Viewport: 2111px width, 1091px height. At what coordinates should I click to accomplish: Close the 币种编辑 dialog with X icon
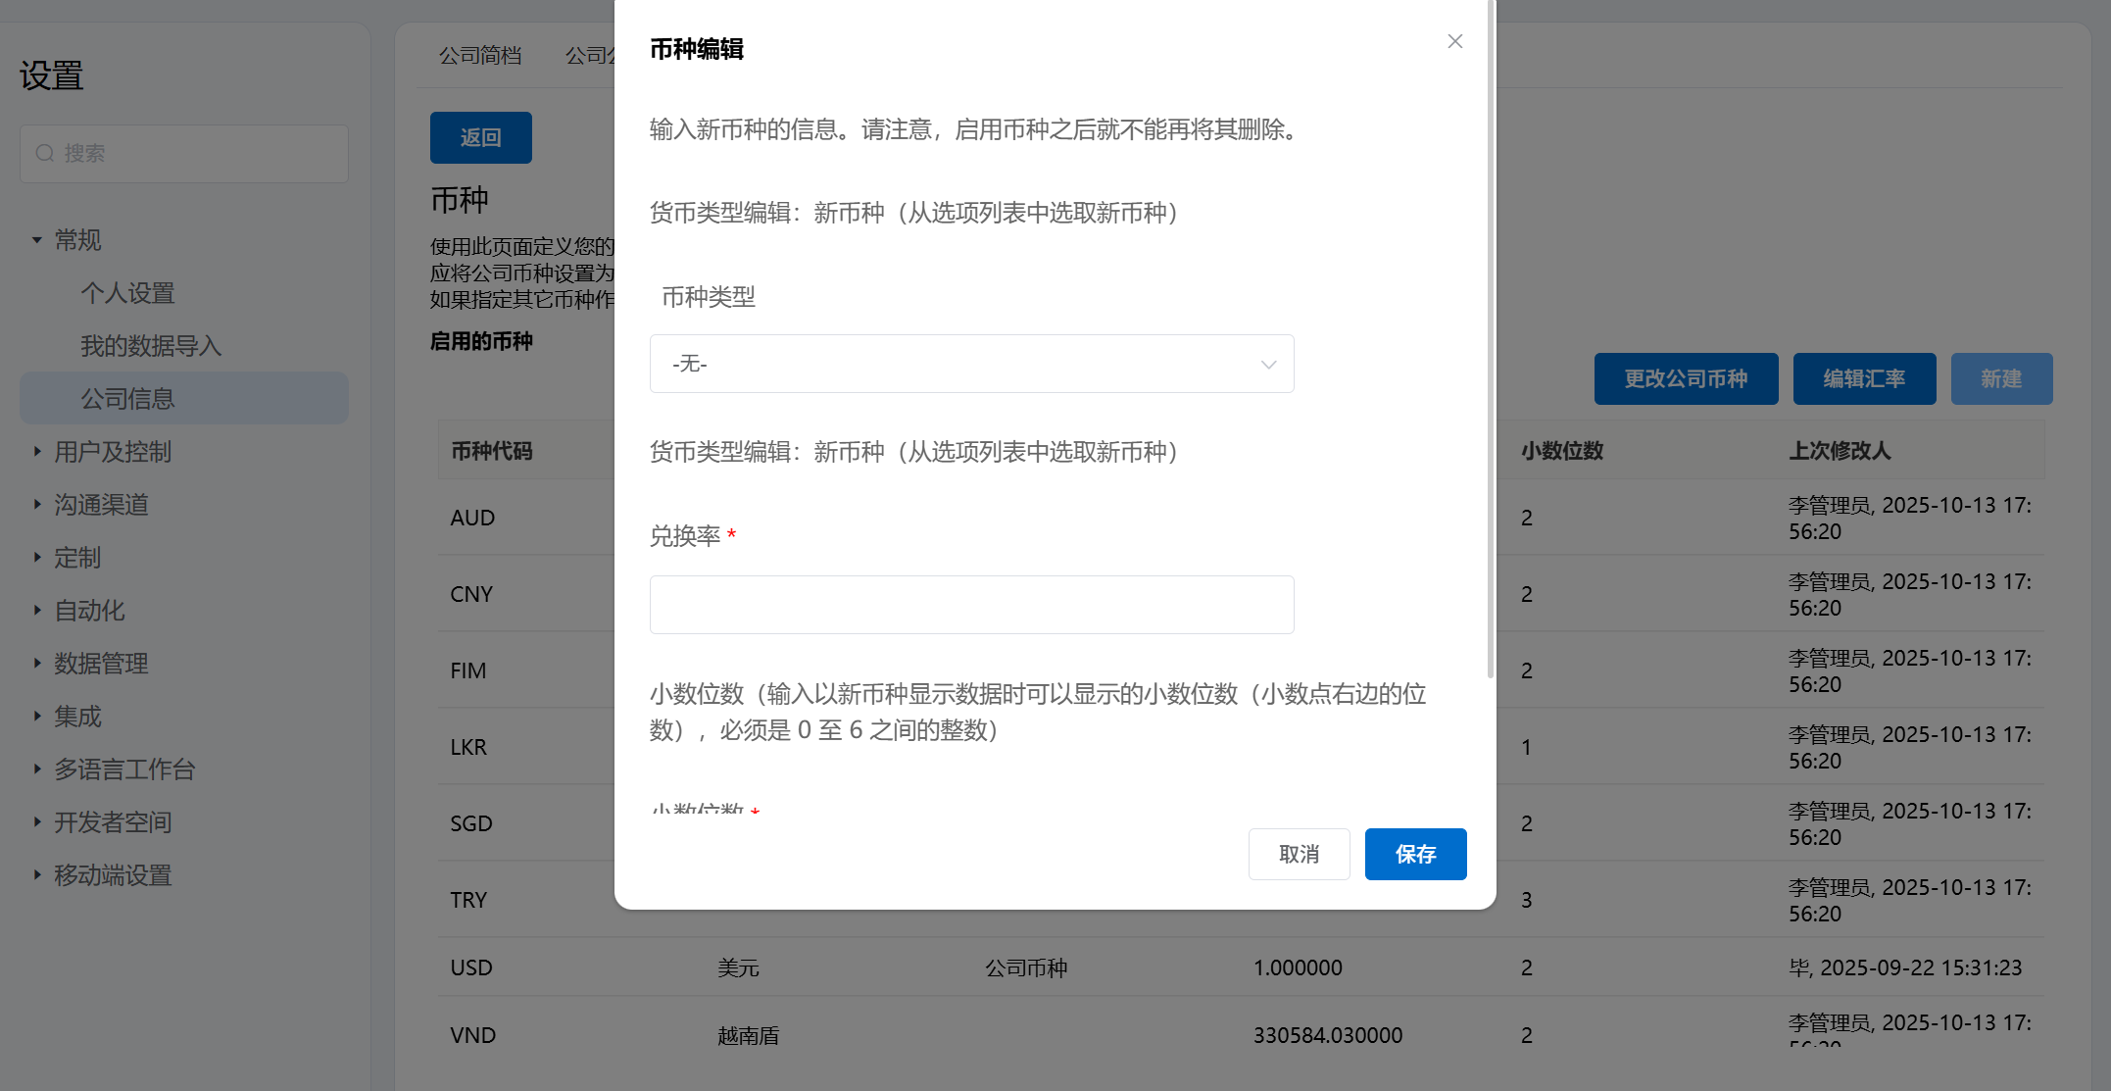tap(1454, 41)
